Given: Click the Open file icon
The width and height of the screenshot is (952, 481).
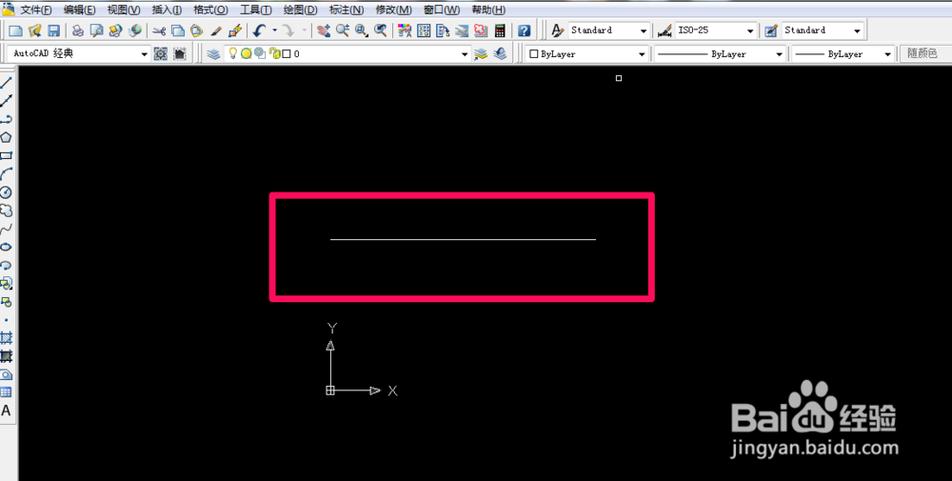Looking at the screenshot, I should point(34,30).
